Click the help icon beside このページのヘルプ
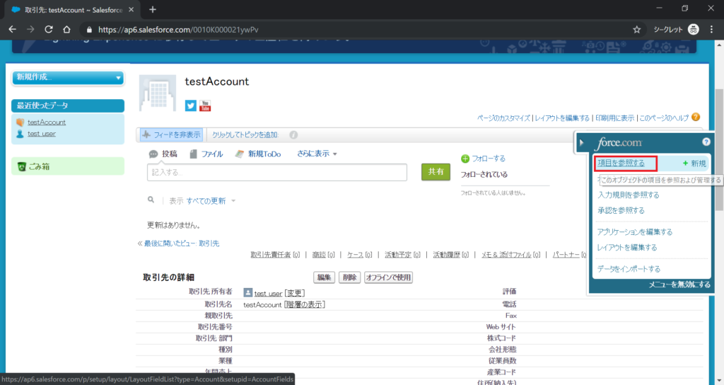The width and height of the screenshot is (724, 385). pos(696,117)
